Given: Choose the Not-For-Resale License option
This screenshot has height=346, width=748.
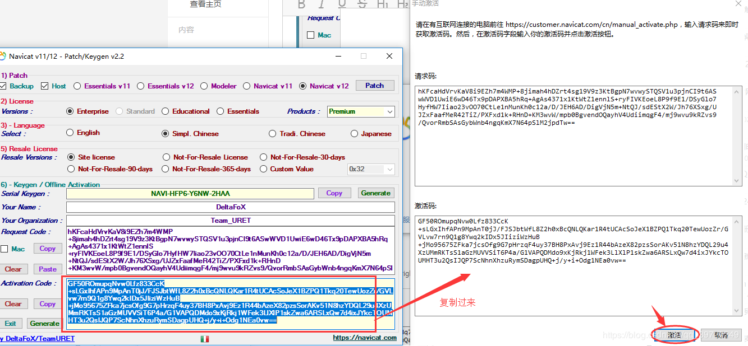Looking at the screenshot, I should point(166,157).
